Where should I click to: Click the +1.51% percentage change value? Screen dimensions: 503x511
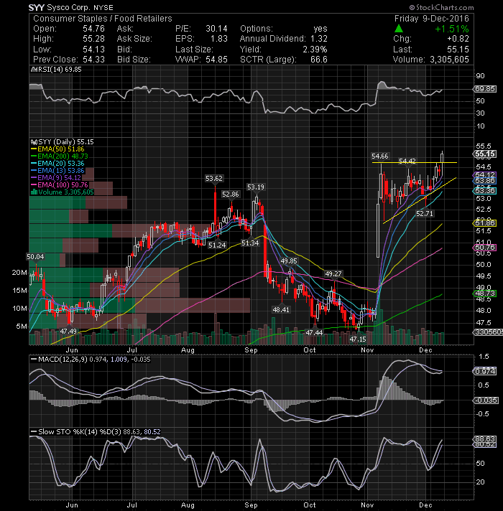[452, 29]
